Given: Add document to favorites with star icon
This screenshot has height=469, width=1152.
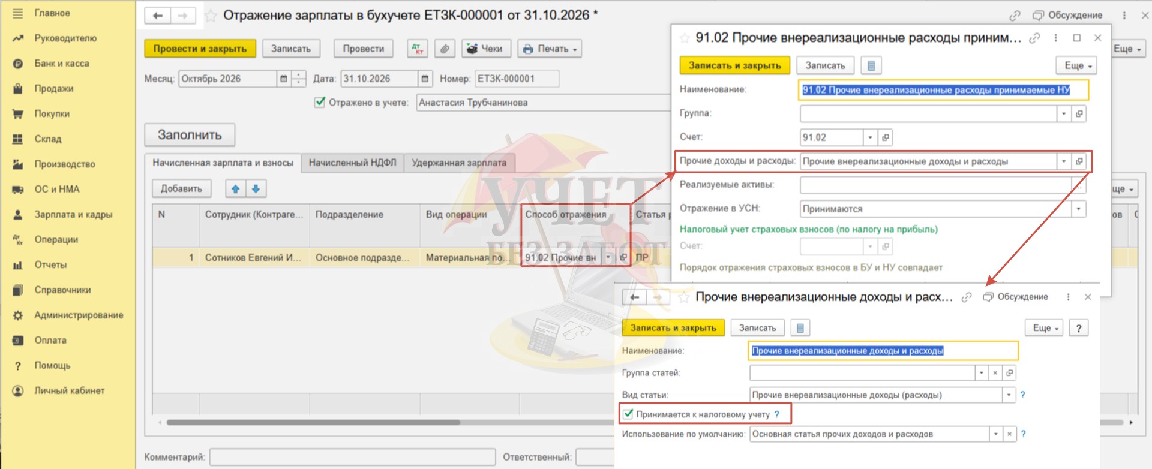Looking at the screenshot, I should [x=211, y=16].
